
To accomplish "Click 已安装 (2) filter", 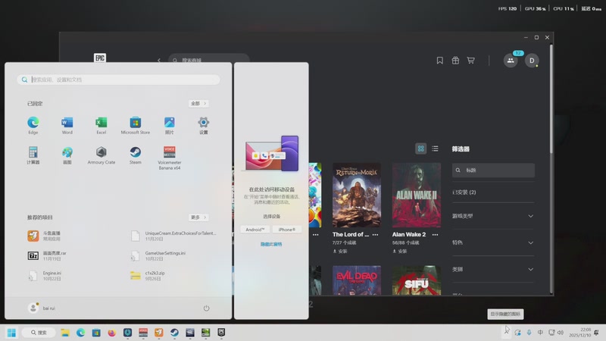I will [x=464, y=192].
